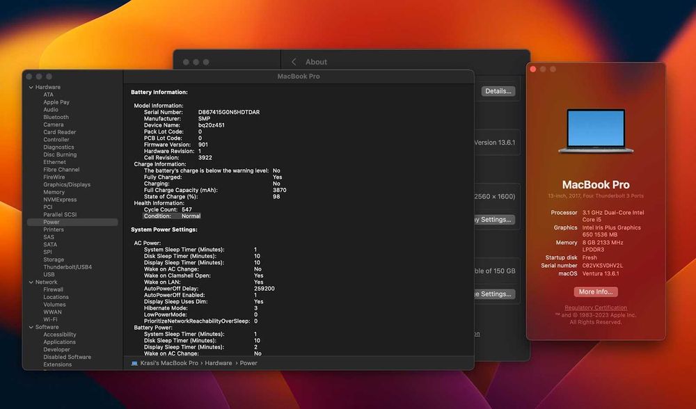The width and height of the screenshot is (696, 409).
Task: Click the laptop icon in path bar
Action: tap(134, 363)
